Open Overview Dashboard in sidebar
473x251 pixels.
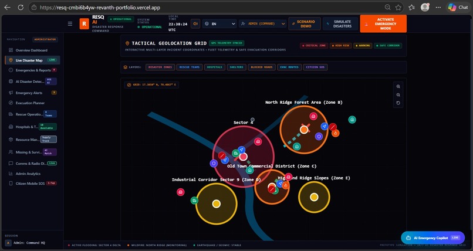31,50
